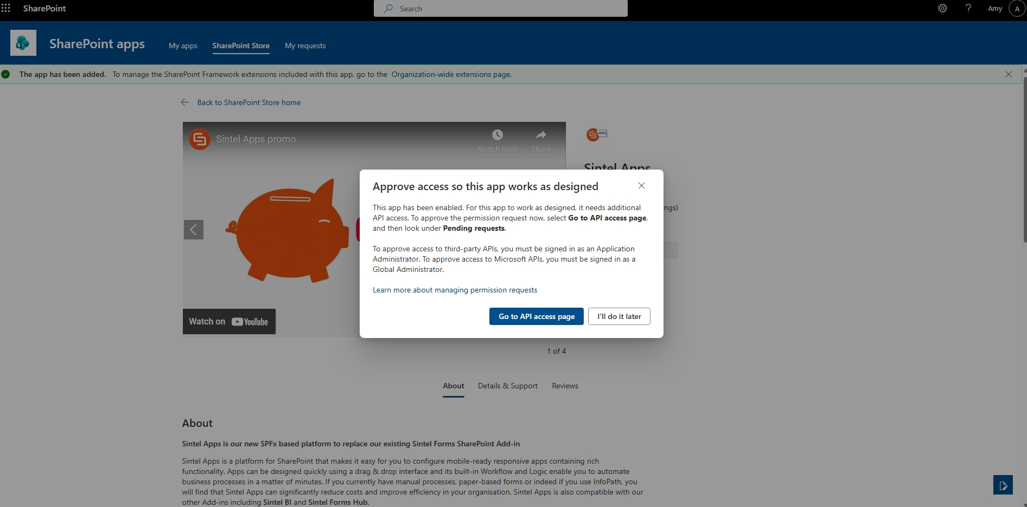
Task: Click the previous slide arrow on carousel
Action: point(193,230)
